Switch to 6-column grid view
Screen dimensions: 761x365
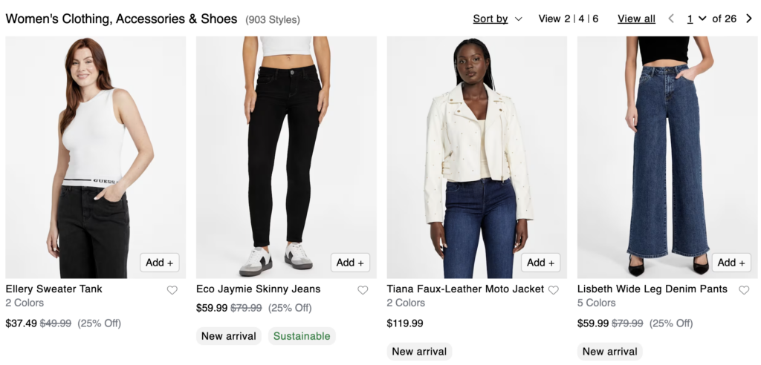[595, 19]
